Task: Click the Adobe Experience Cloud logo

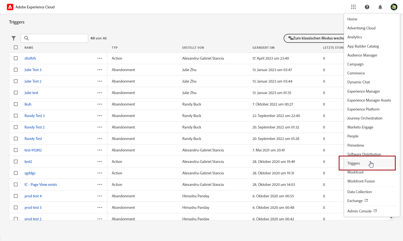Action: pos(10,7)
